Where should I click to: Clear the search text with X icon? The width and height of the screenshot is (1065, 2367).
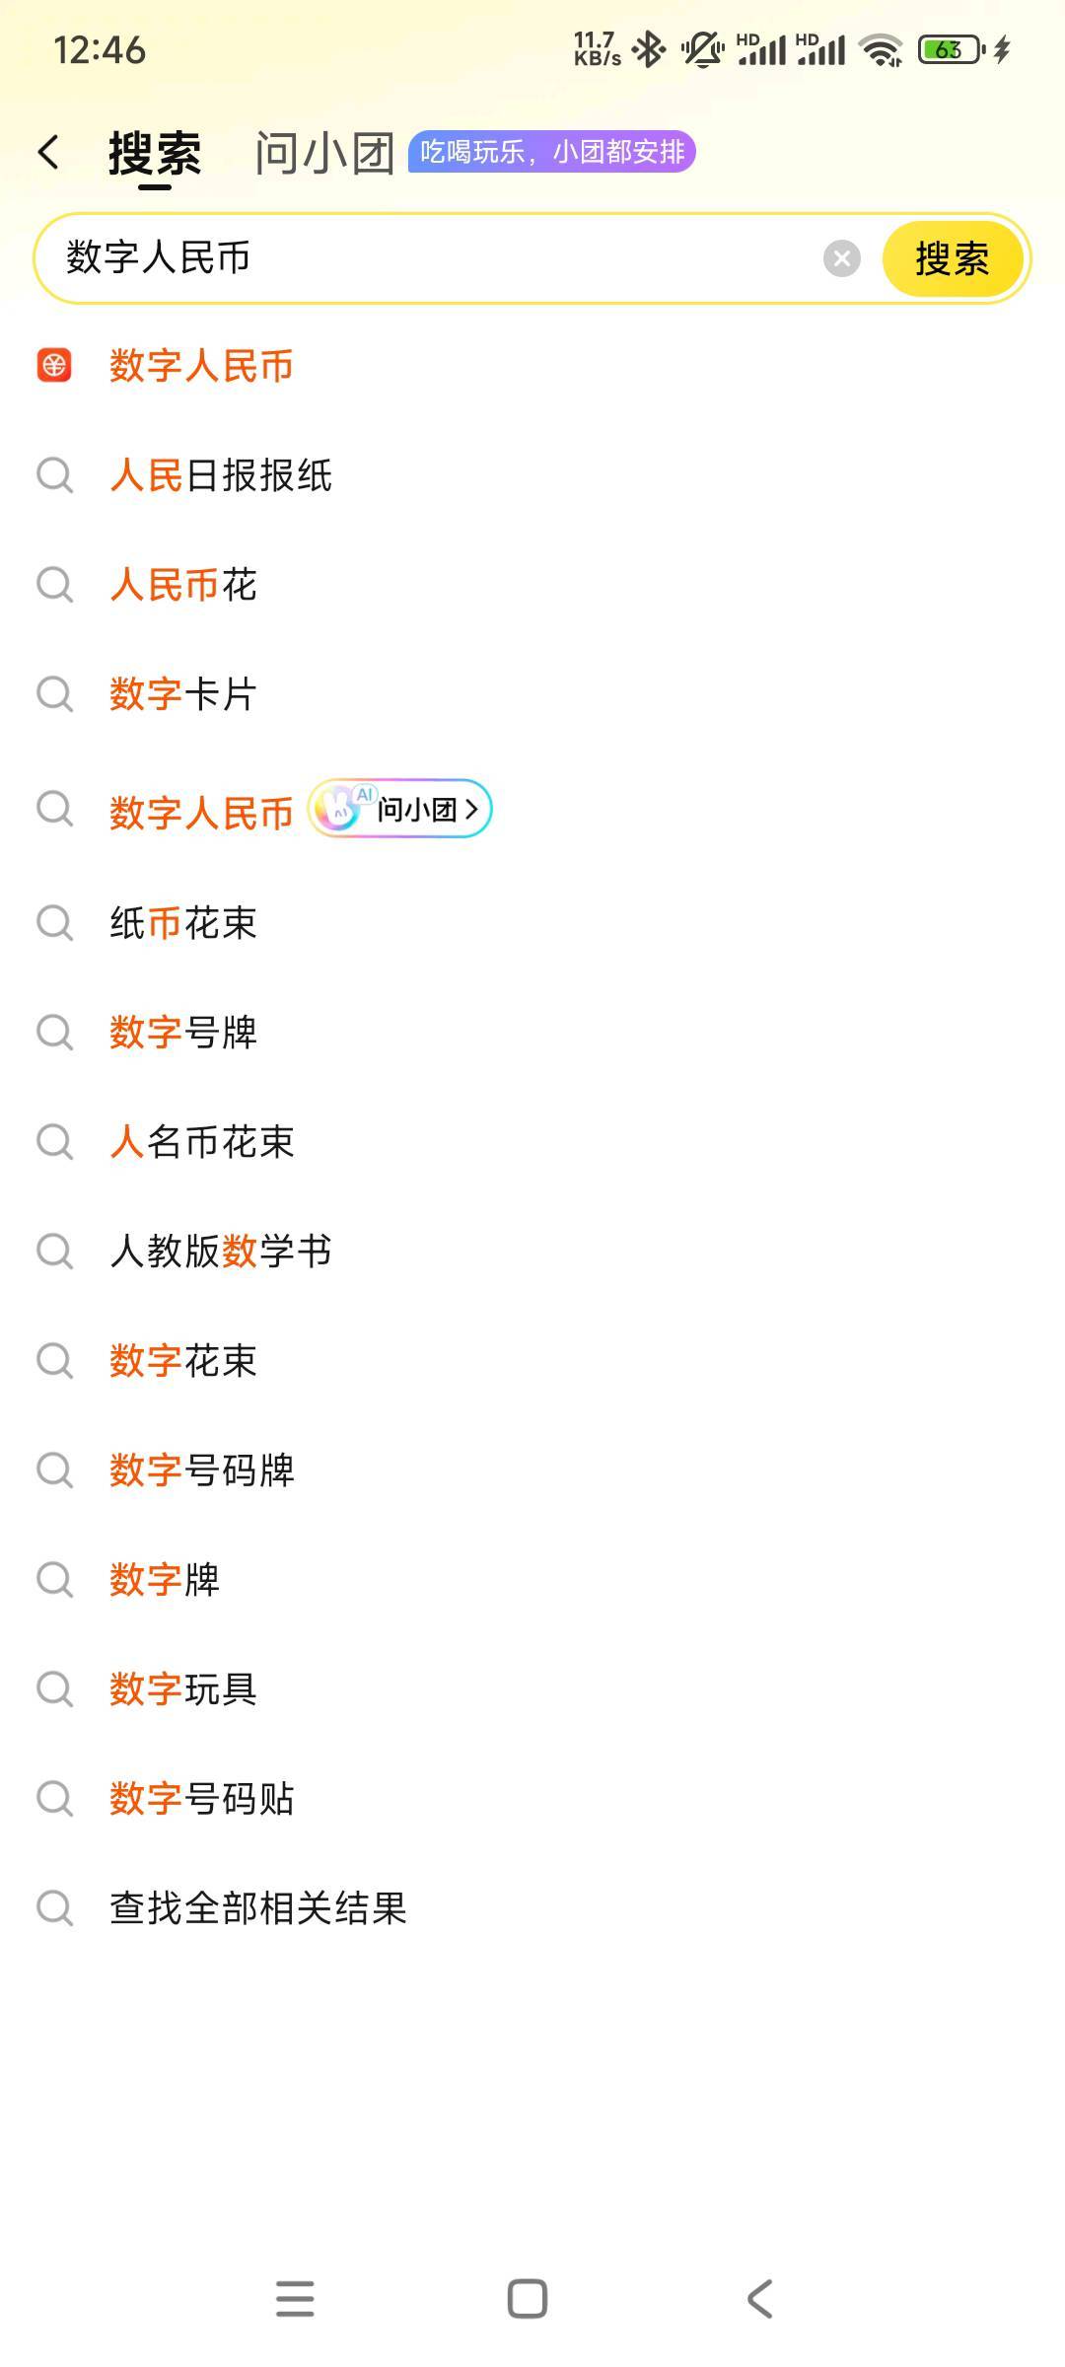pos(841,258)
